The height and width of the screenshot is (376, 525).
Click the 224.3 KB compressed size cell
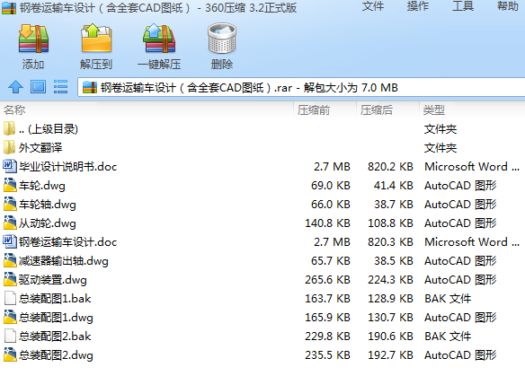(x=390, y=279)
